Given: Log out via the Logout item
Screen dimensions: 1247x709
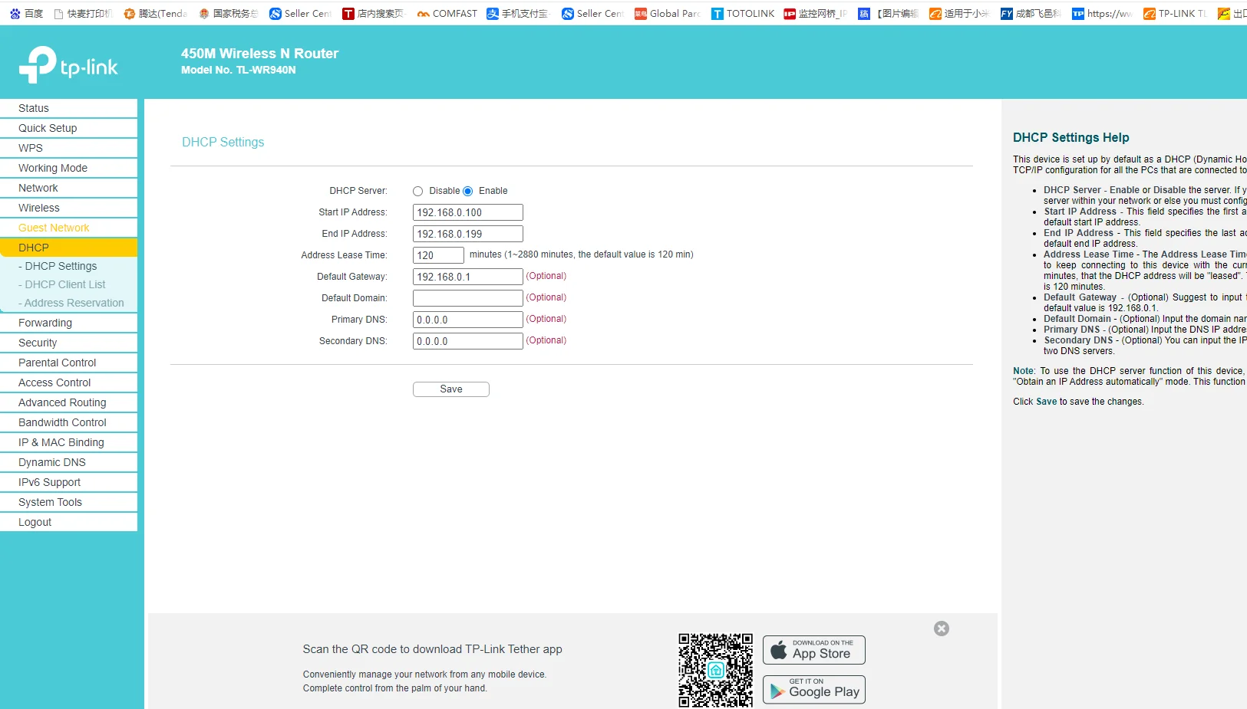Looking at the screenshot, I should click(68, 522).
